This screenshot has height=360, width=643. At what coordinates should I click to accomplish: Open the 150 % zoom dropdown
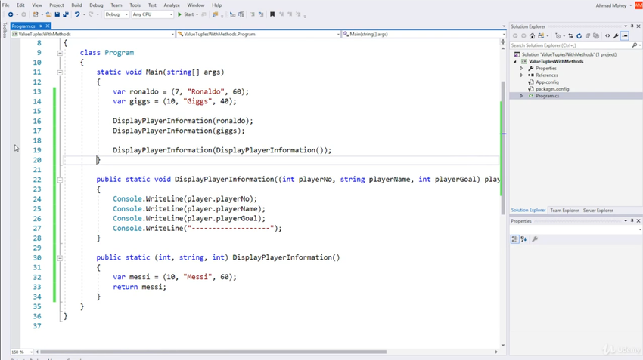22,352
